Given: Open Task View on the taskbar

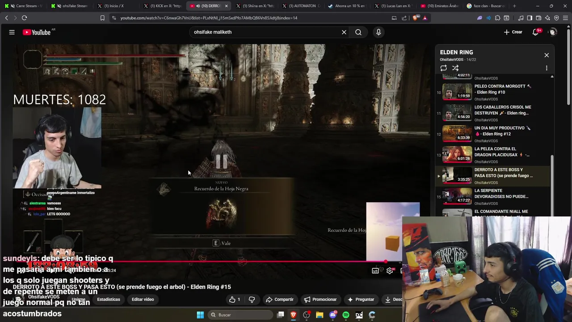Looking at the screenshot, I should pos(281,315).
